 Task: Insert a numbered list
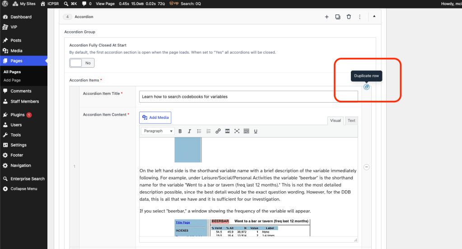(x=208, y=131)
